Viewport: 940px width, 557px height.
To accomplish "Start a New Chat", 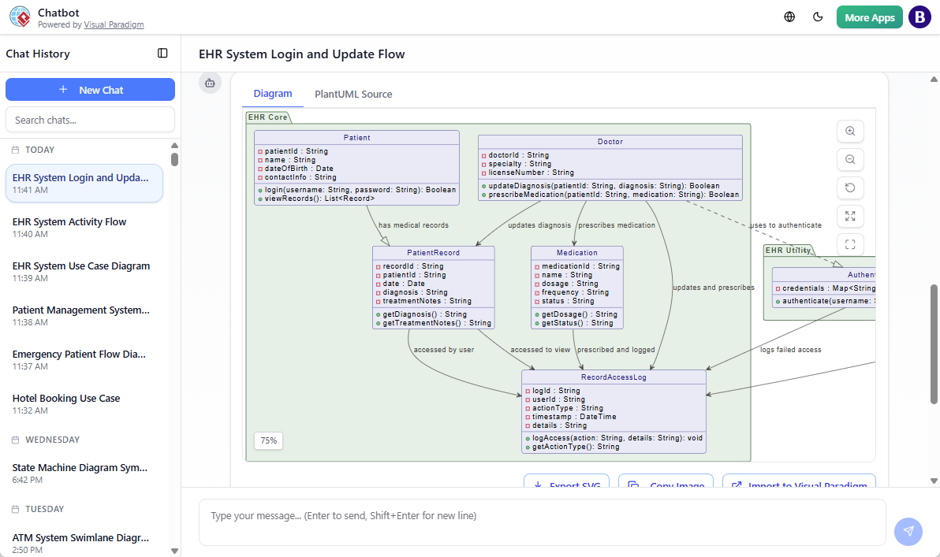I will click(90, 90).
